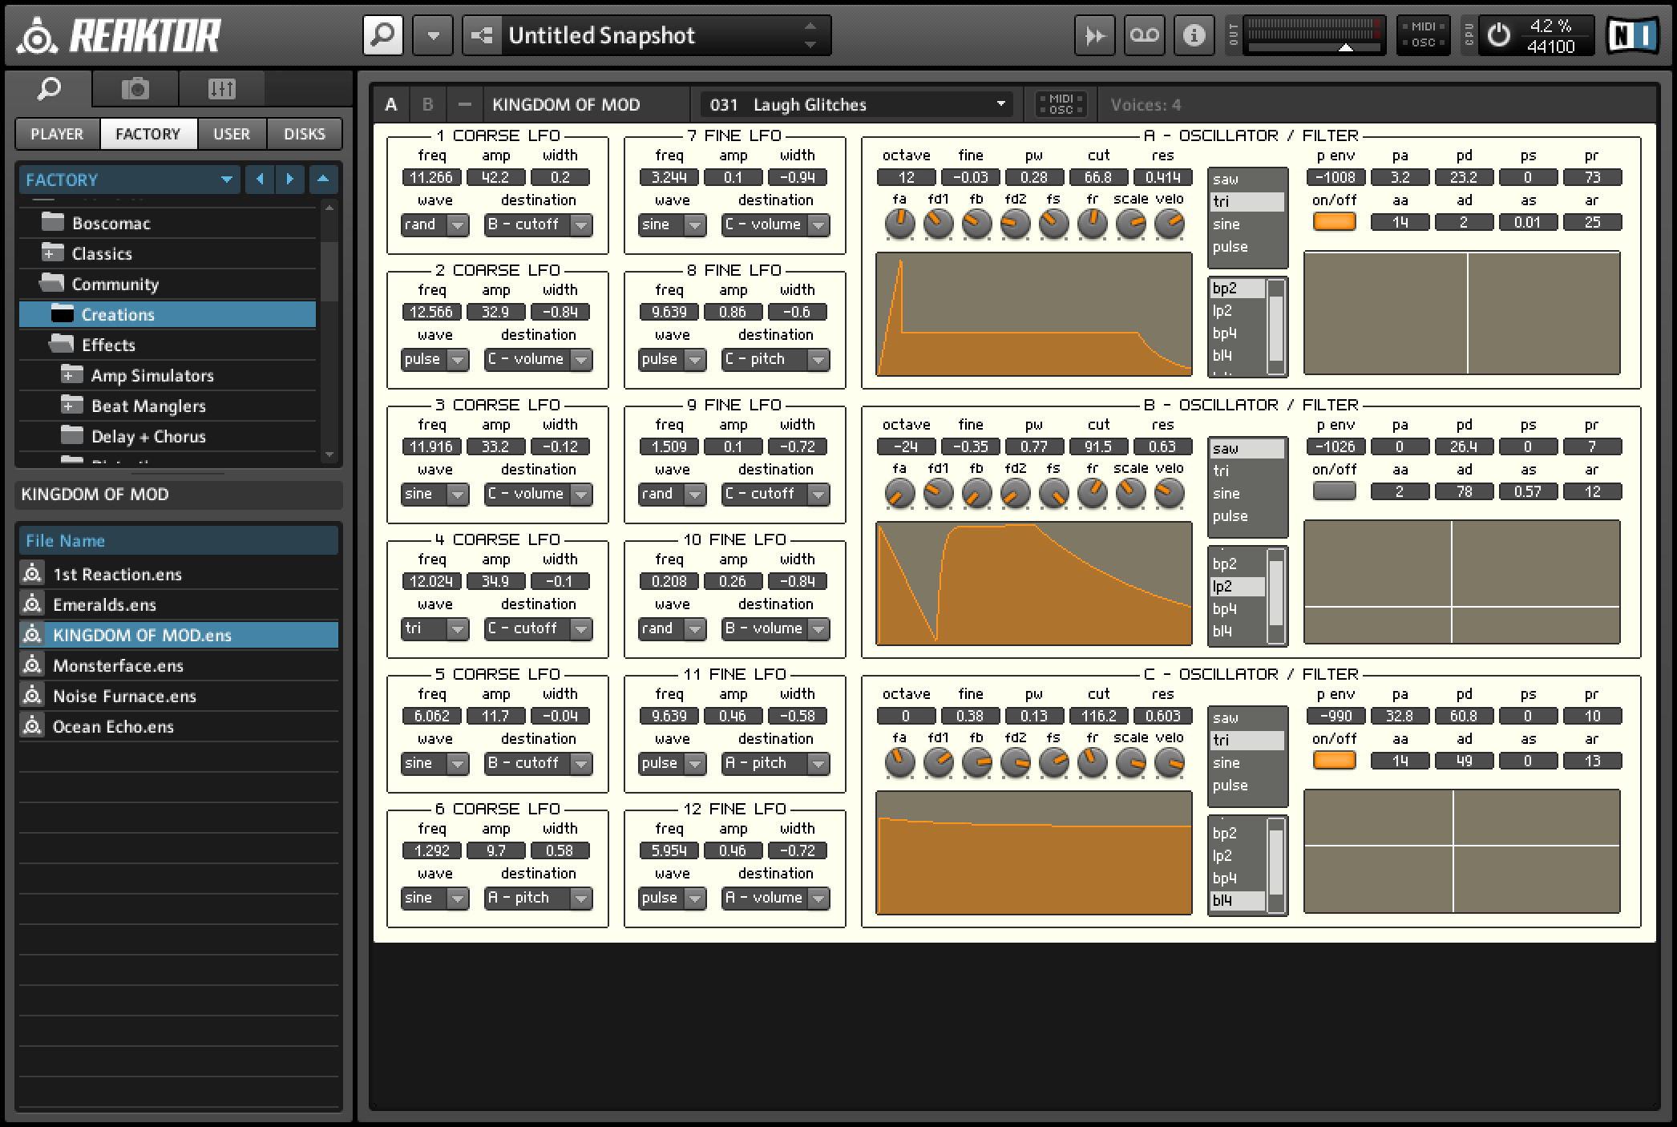Open the 031 Laugh Glitches preset dropdown
1677x1127 pixels.
click(856, 104)
